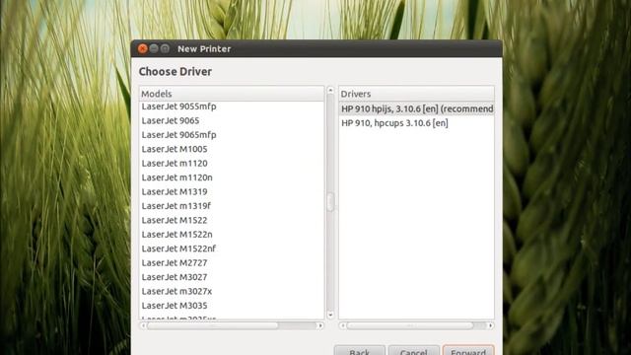Click the Models column header
Screen dimensions: 631x355
(232, 94)
